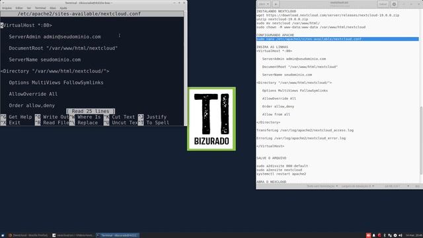423x238 pixels.
Task: Click nano's '^J Justify' shortcut label
Action: [x=153, y=117]
